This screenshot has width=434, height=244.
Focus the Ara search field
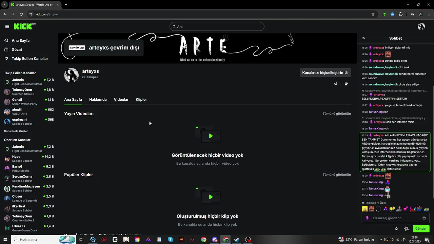point(217,26)
